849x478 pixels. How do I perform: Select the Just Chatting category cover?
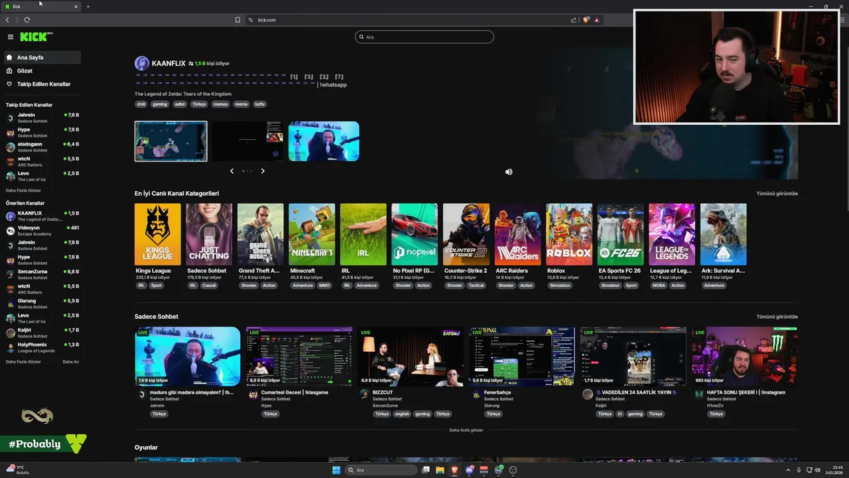(x=209, y=234)
